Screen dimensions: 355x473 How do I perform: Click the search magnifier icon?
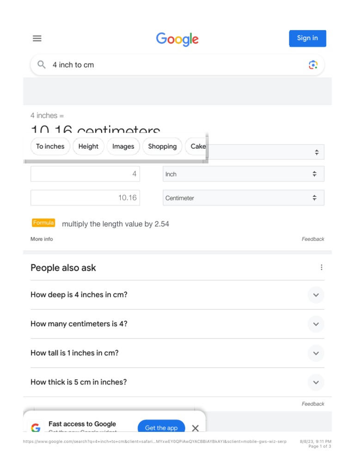pos(41,65)
